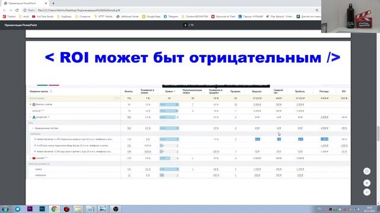
Task: Open the Telegram bookmark
Action: point(171,17)
